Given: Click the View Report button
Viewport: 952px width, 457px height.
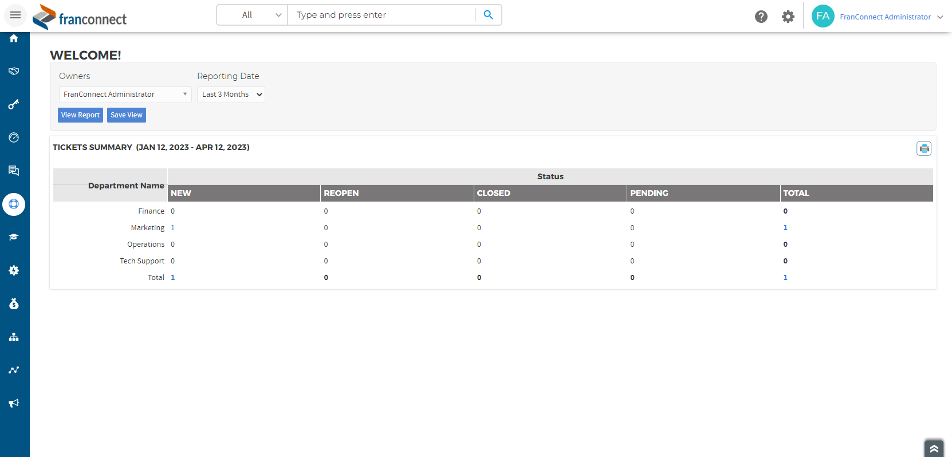Looking at the screenshot, I should click(80, 115).
